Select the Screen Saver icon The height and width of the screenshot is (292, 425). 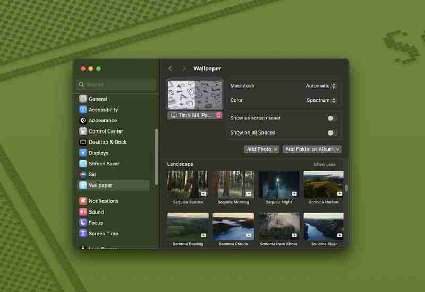click(83, 164)
